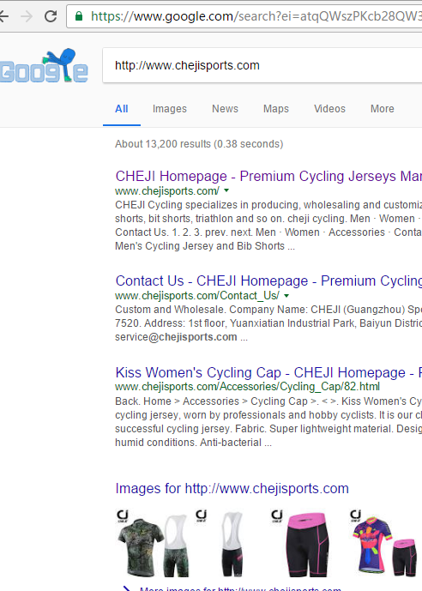Expand dropdown arrow beside Contact_Us URL

[x=286, y=295]
